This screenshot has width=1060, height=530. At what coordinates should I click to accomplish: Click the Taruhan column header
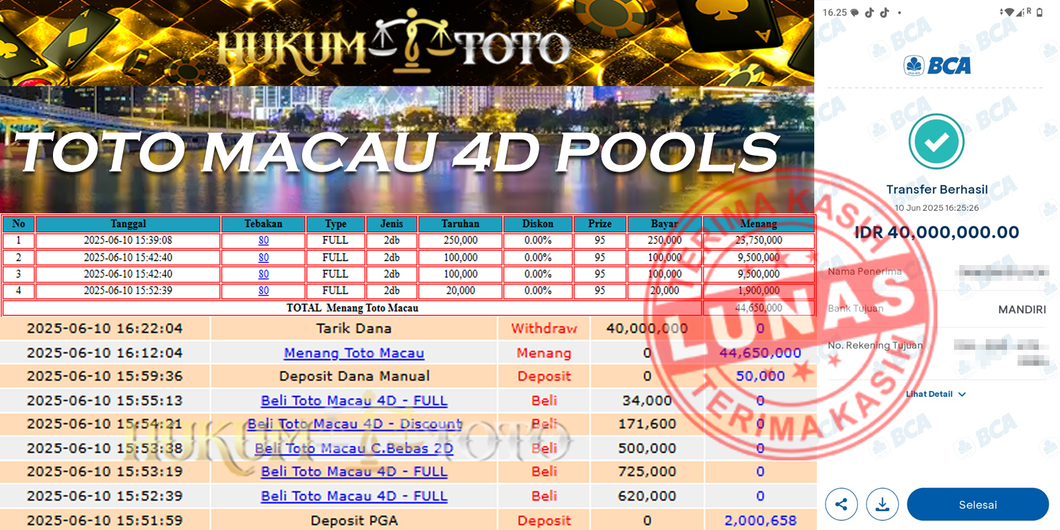(460, 224)
